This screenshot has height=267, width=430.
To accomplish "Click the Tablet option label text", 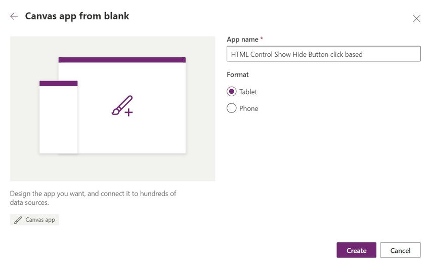I will coord(248,92).
